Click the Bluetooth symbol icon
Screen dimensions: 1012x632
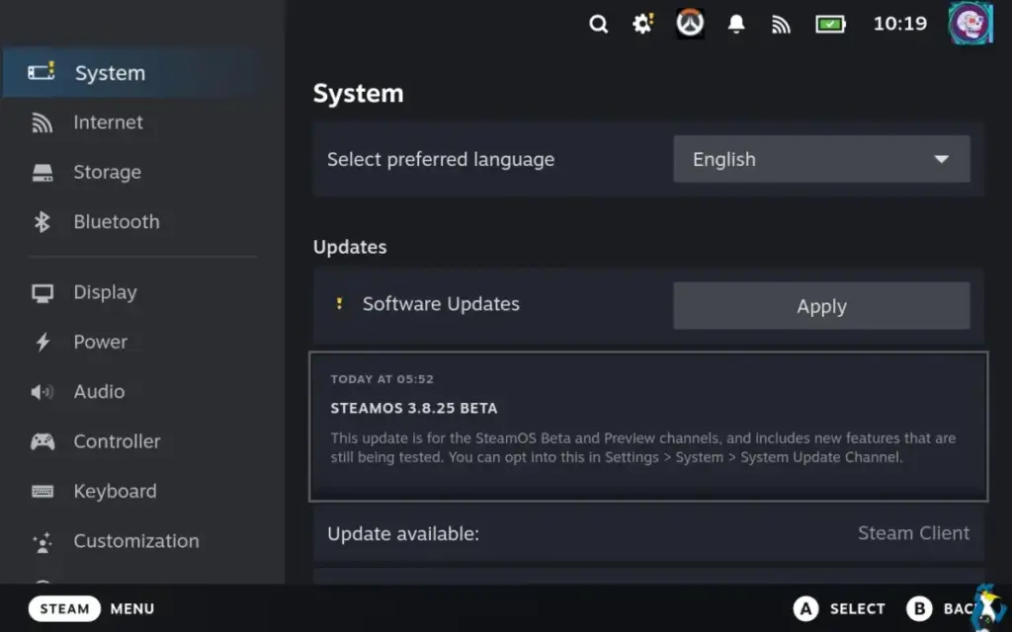pyautogui.click(x=42, y=222)
